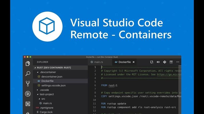Open the Source Control view icon
Viewport: 204px width, 114px height.
point(28,84)
